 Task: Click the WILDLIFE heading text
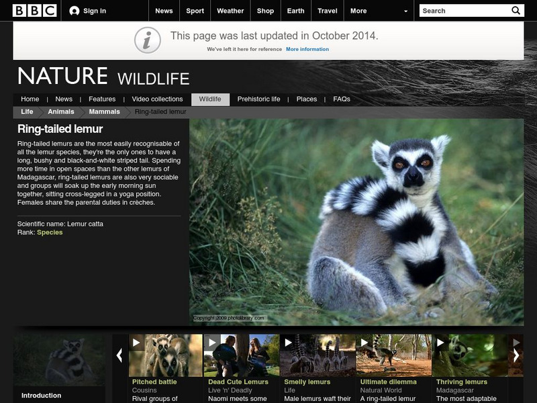154,79
